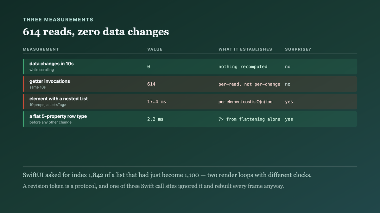Select the 'getter invocations' row label

(50, 81)
